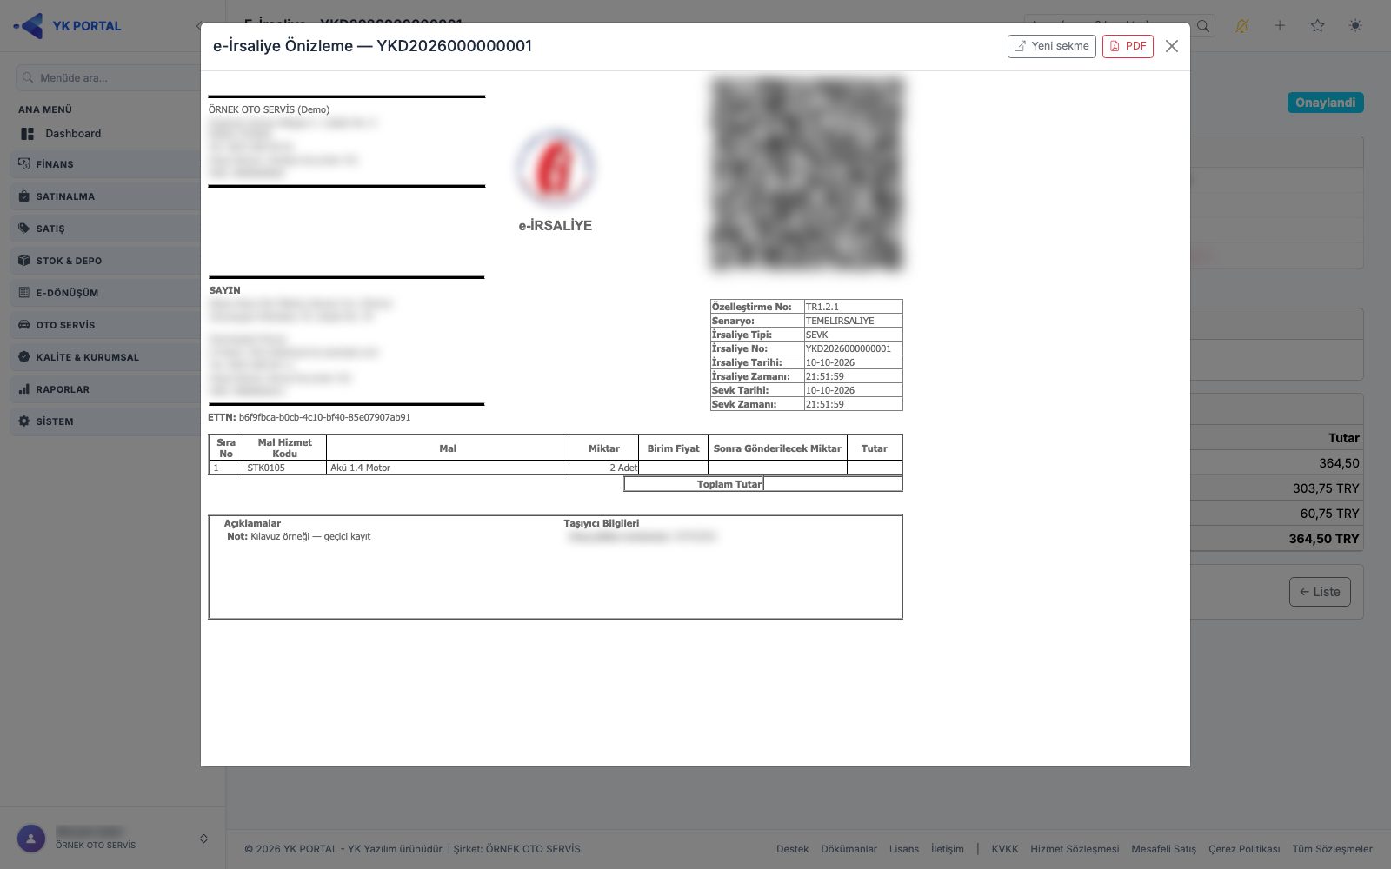Open the Destek footer link
The image size is (1391, 869).
792,849
